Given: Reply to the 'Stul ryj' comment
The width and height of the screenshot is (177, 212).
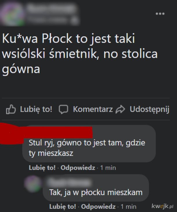Looking at the screenshot, I should click(x=78, y=168).
